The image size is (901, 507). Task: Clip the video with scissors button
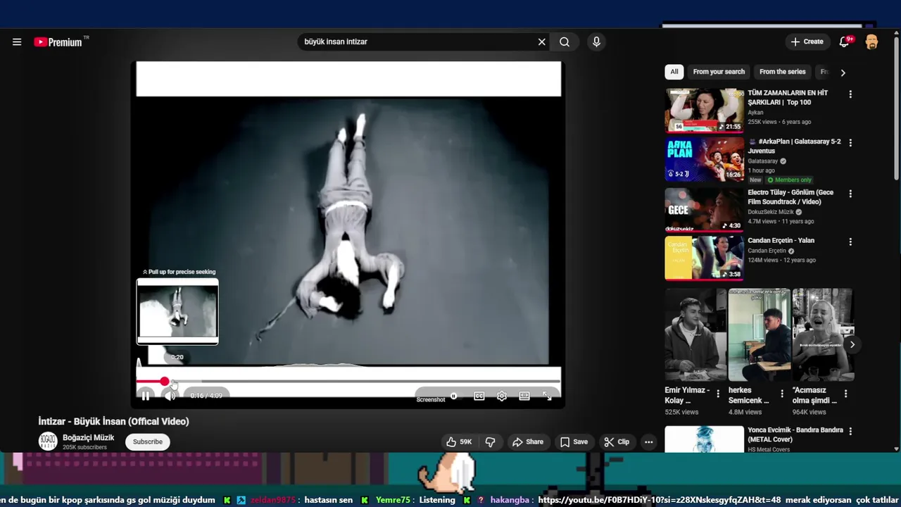pos(617,442)
